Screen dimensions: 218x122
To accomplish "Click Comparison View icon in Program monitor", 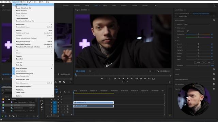I will (149, 79).
